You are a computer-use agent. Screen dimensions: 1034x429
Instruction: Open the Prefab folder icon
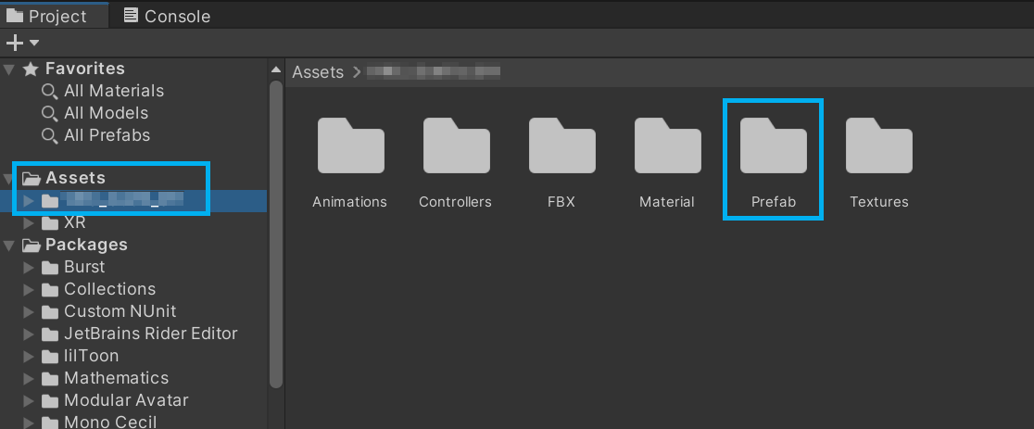point(773,145)
